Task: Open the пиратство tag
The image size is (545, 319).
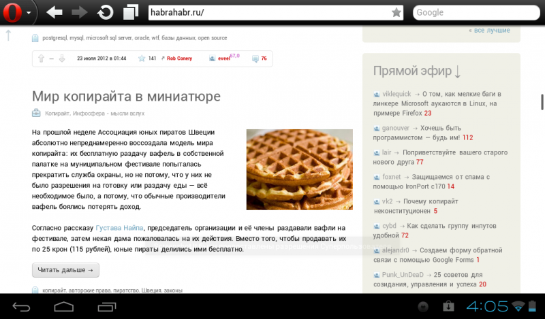Action: click(x=125, y=290)
